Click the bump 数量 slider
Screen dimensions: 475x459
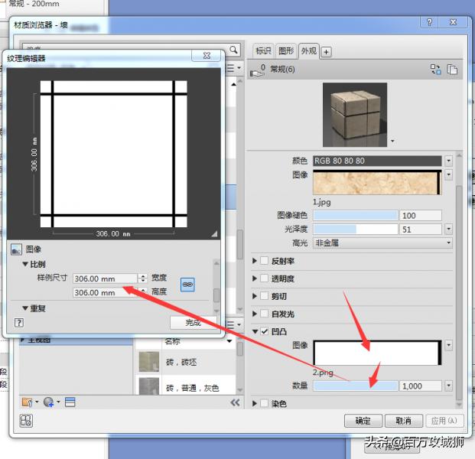pyautogui.click(x=356, y=386)
